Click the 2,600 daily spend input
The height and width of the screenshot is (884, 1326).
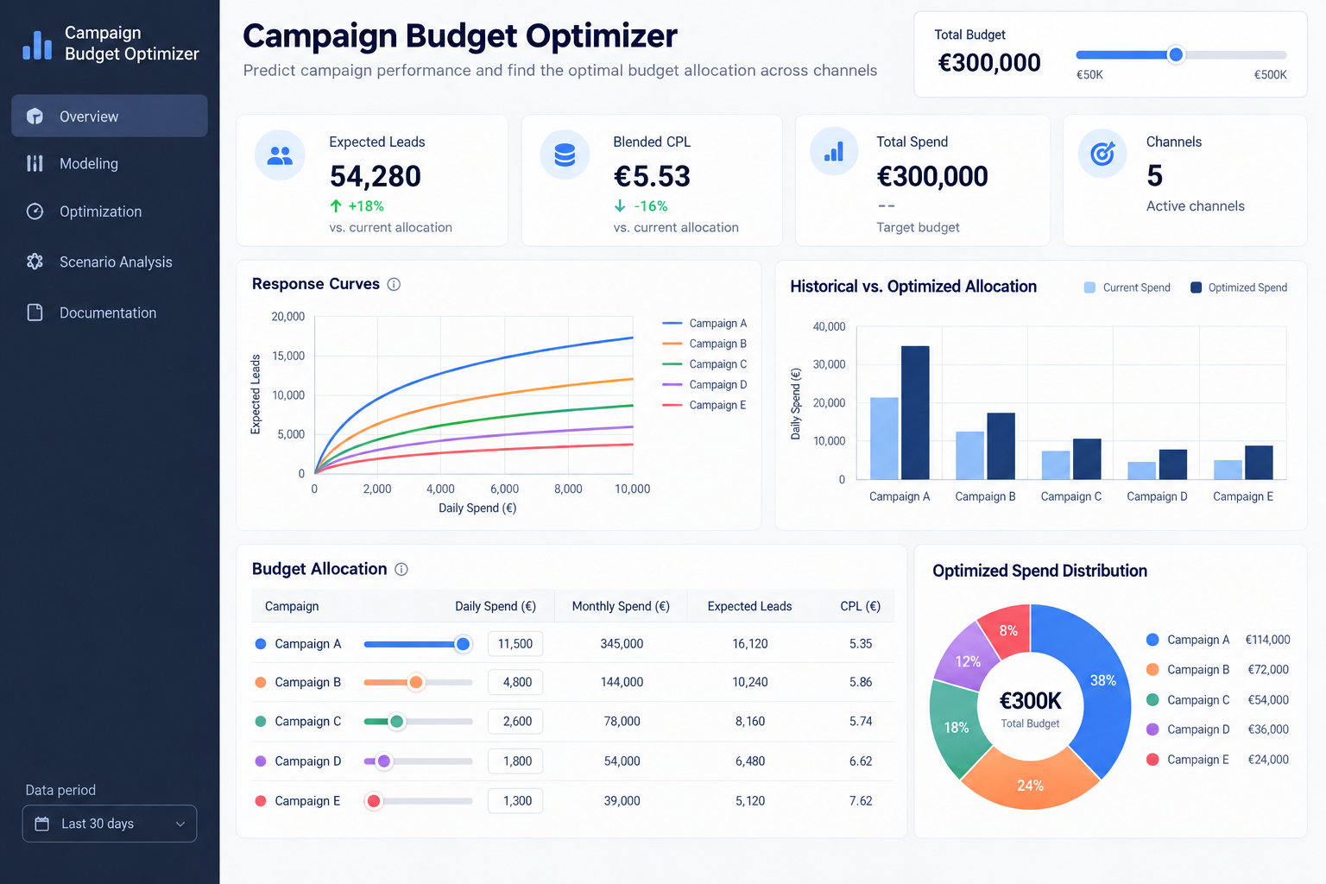(515, 722)
